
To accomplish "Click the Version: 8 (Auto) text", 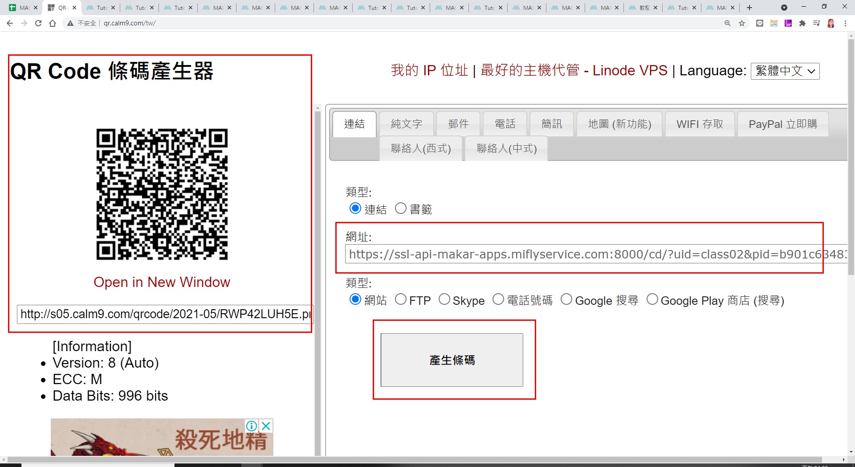I will 106,363.
